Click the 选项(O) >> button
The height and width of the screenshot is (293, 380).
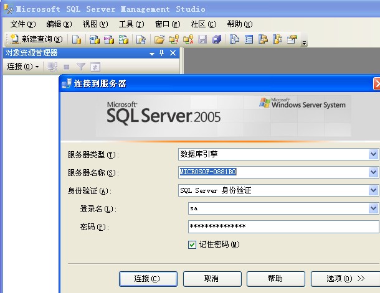click(x=345, y=279)
